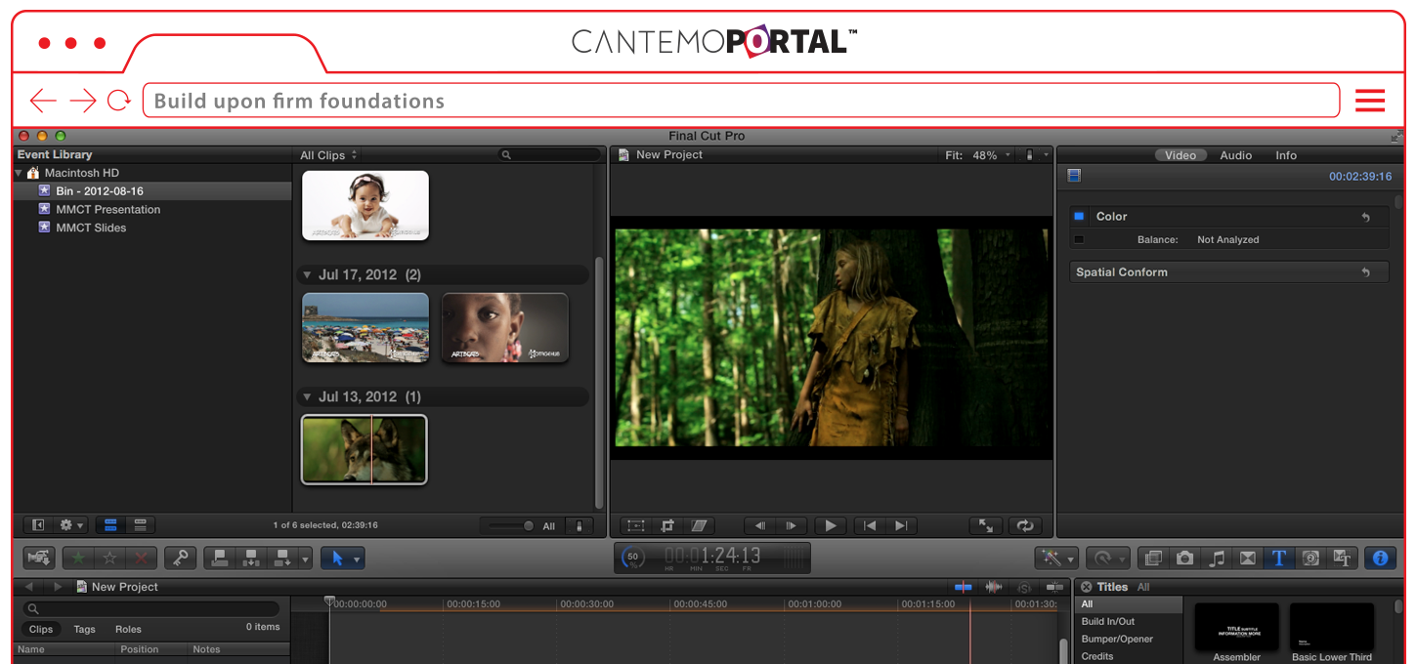Switch to the Roles tab in timeline index
This screenshot has width=1417, height=664.
point(128,630)
